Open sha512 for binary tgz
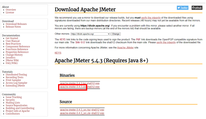Viewport: 206px width, 119px height. pos(91,83)
